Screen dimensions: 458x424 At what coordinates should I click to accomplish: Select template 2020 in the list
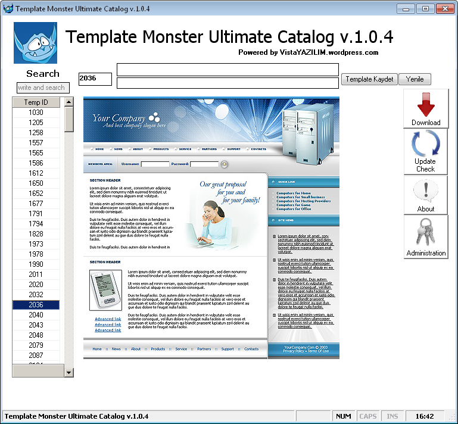(36, 285)
